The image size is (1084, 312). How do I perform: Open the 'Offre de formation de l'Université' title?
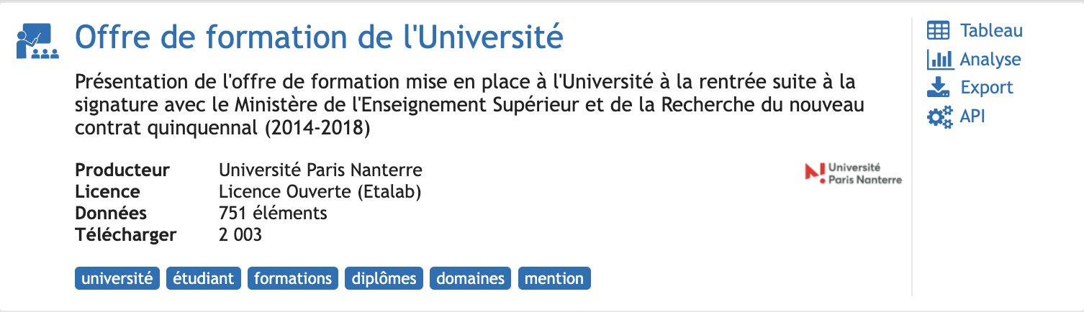click(x=319, y=37)
